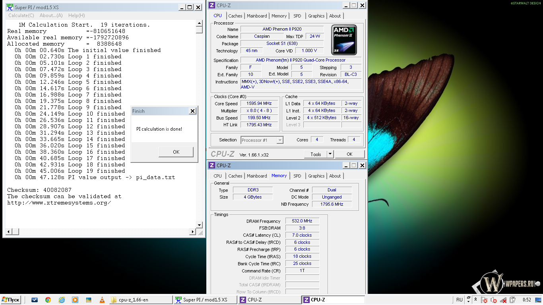This screenshot has width=543, height=305.
Task: Open About...(A) menu in Super PI
Action: point(51,15)
